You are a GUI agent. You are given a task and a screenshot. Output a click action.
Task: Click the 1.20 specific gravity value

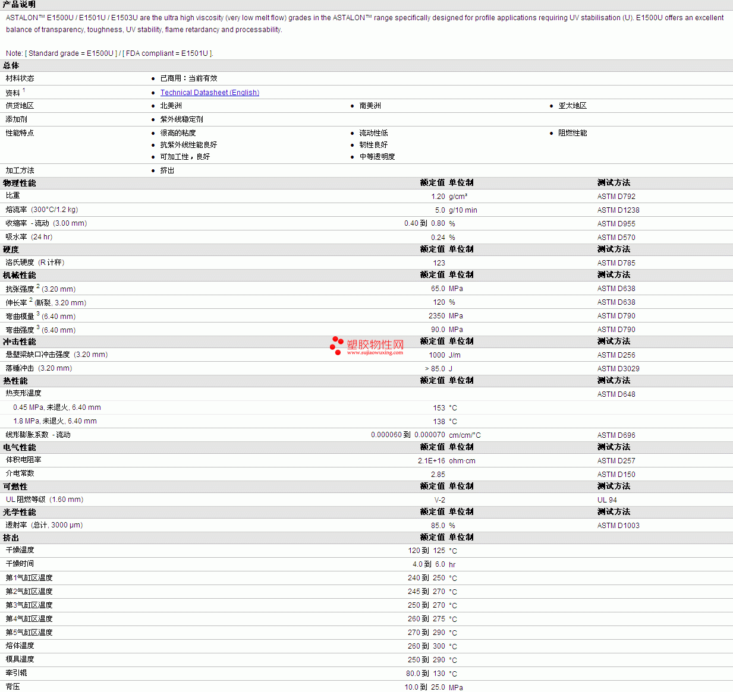click(438, 197)
